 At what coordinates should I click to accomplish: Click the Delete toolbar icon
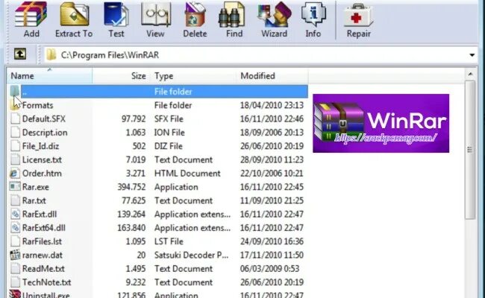click(x=195, y=19)
